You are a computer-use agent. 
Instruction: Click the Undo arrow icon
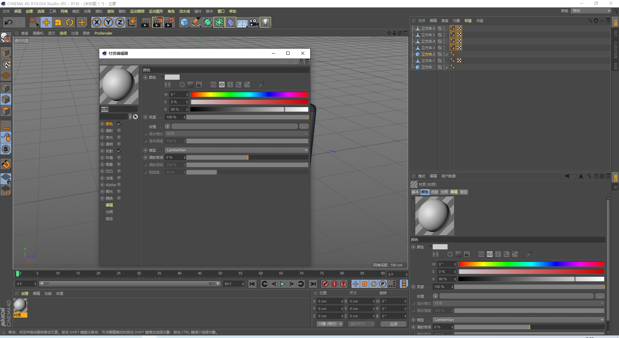point(9,22)
